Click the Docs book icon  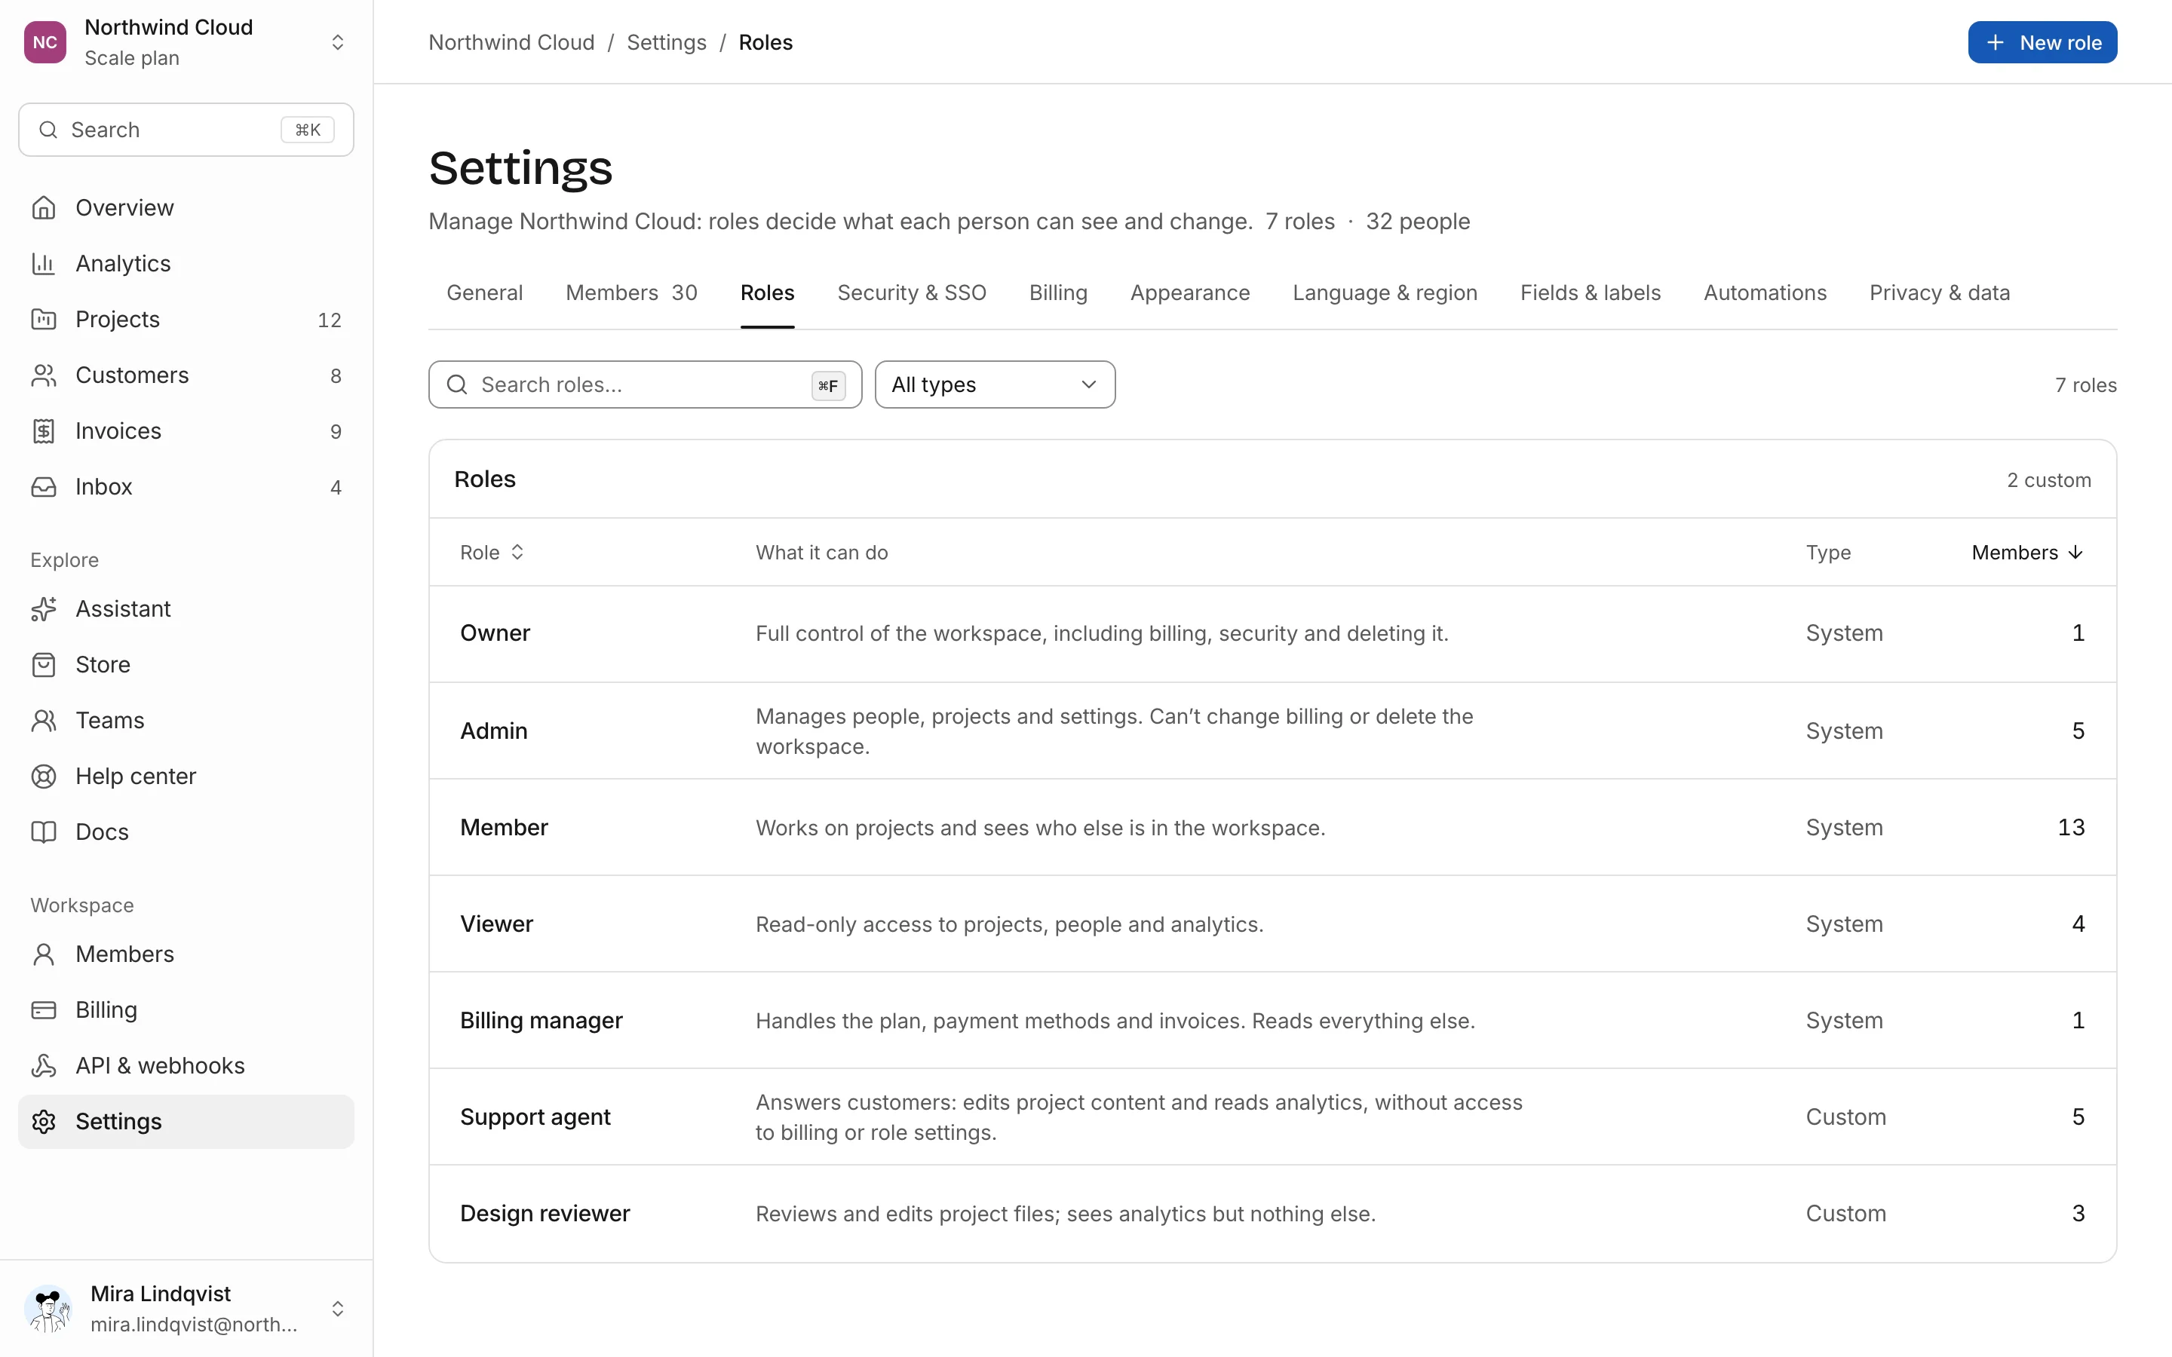point(43,831)
